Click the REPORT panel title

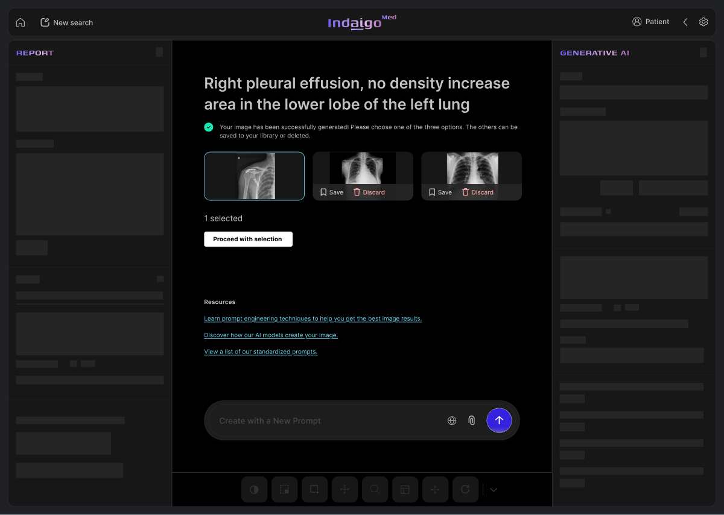point(35,53)
